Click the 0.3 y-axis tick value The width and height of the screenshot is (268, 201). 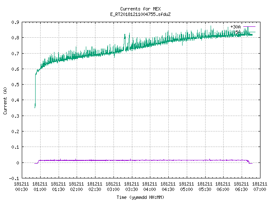coord(15,116)
